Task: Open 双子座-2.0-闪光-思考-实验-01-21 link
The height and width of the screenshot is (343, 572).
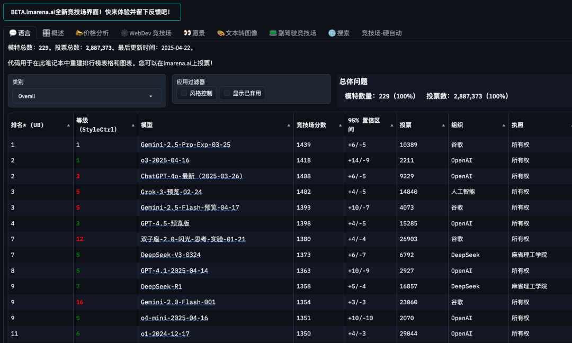Action: point(193,239)
